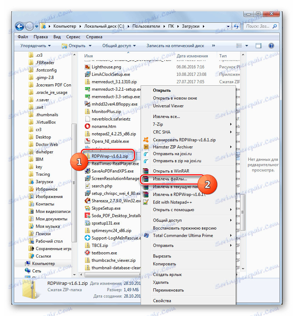Click joxi icon next to Отправить на joxi.ru
The height and width of the screenshot is (316, 294).
pos(146,154)
